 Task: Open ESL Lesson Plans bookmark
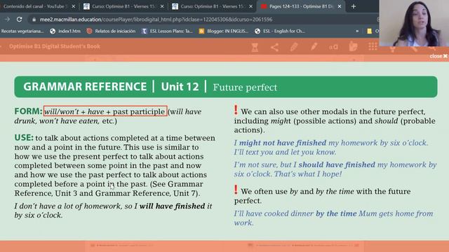167,31
